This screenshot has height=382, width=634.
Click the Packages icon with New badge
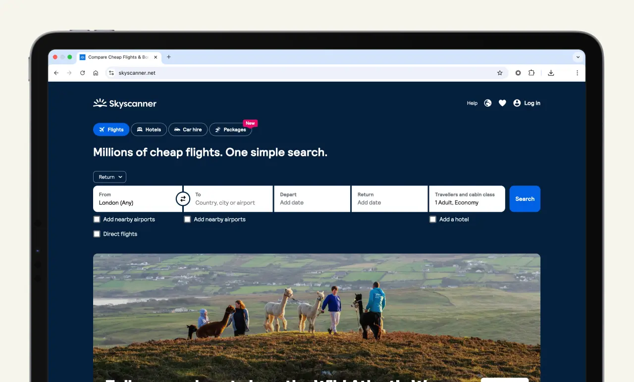(x=218, y=130)
